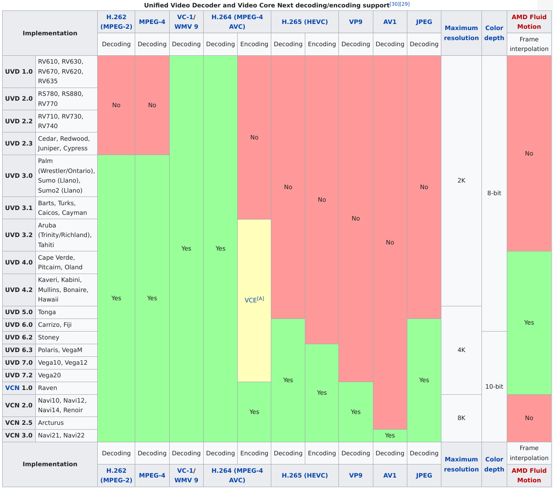The width and height of the screenshot is (553, 488).
Task: Select the 8K maximum resolution cell
Action: pyautogui.click(x=461, y=418)
